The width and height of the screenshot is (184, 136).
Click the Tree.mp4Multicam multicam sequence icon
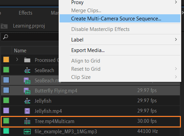coord(27,121)
